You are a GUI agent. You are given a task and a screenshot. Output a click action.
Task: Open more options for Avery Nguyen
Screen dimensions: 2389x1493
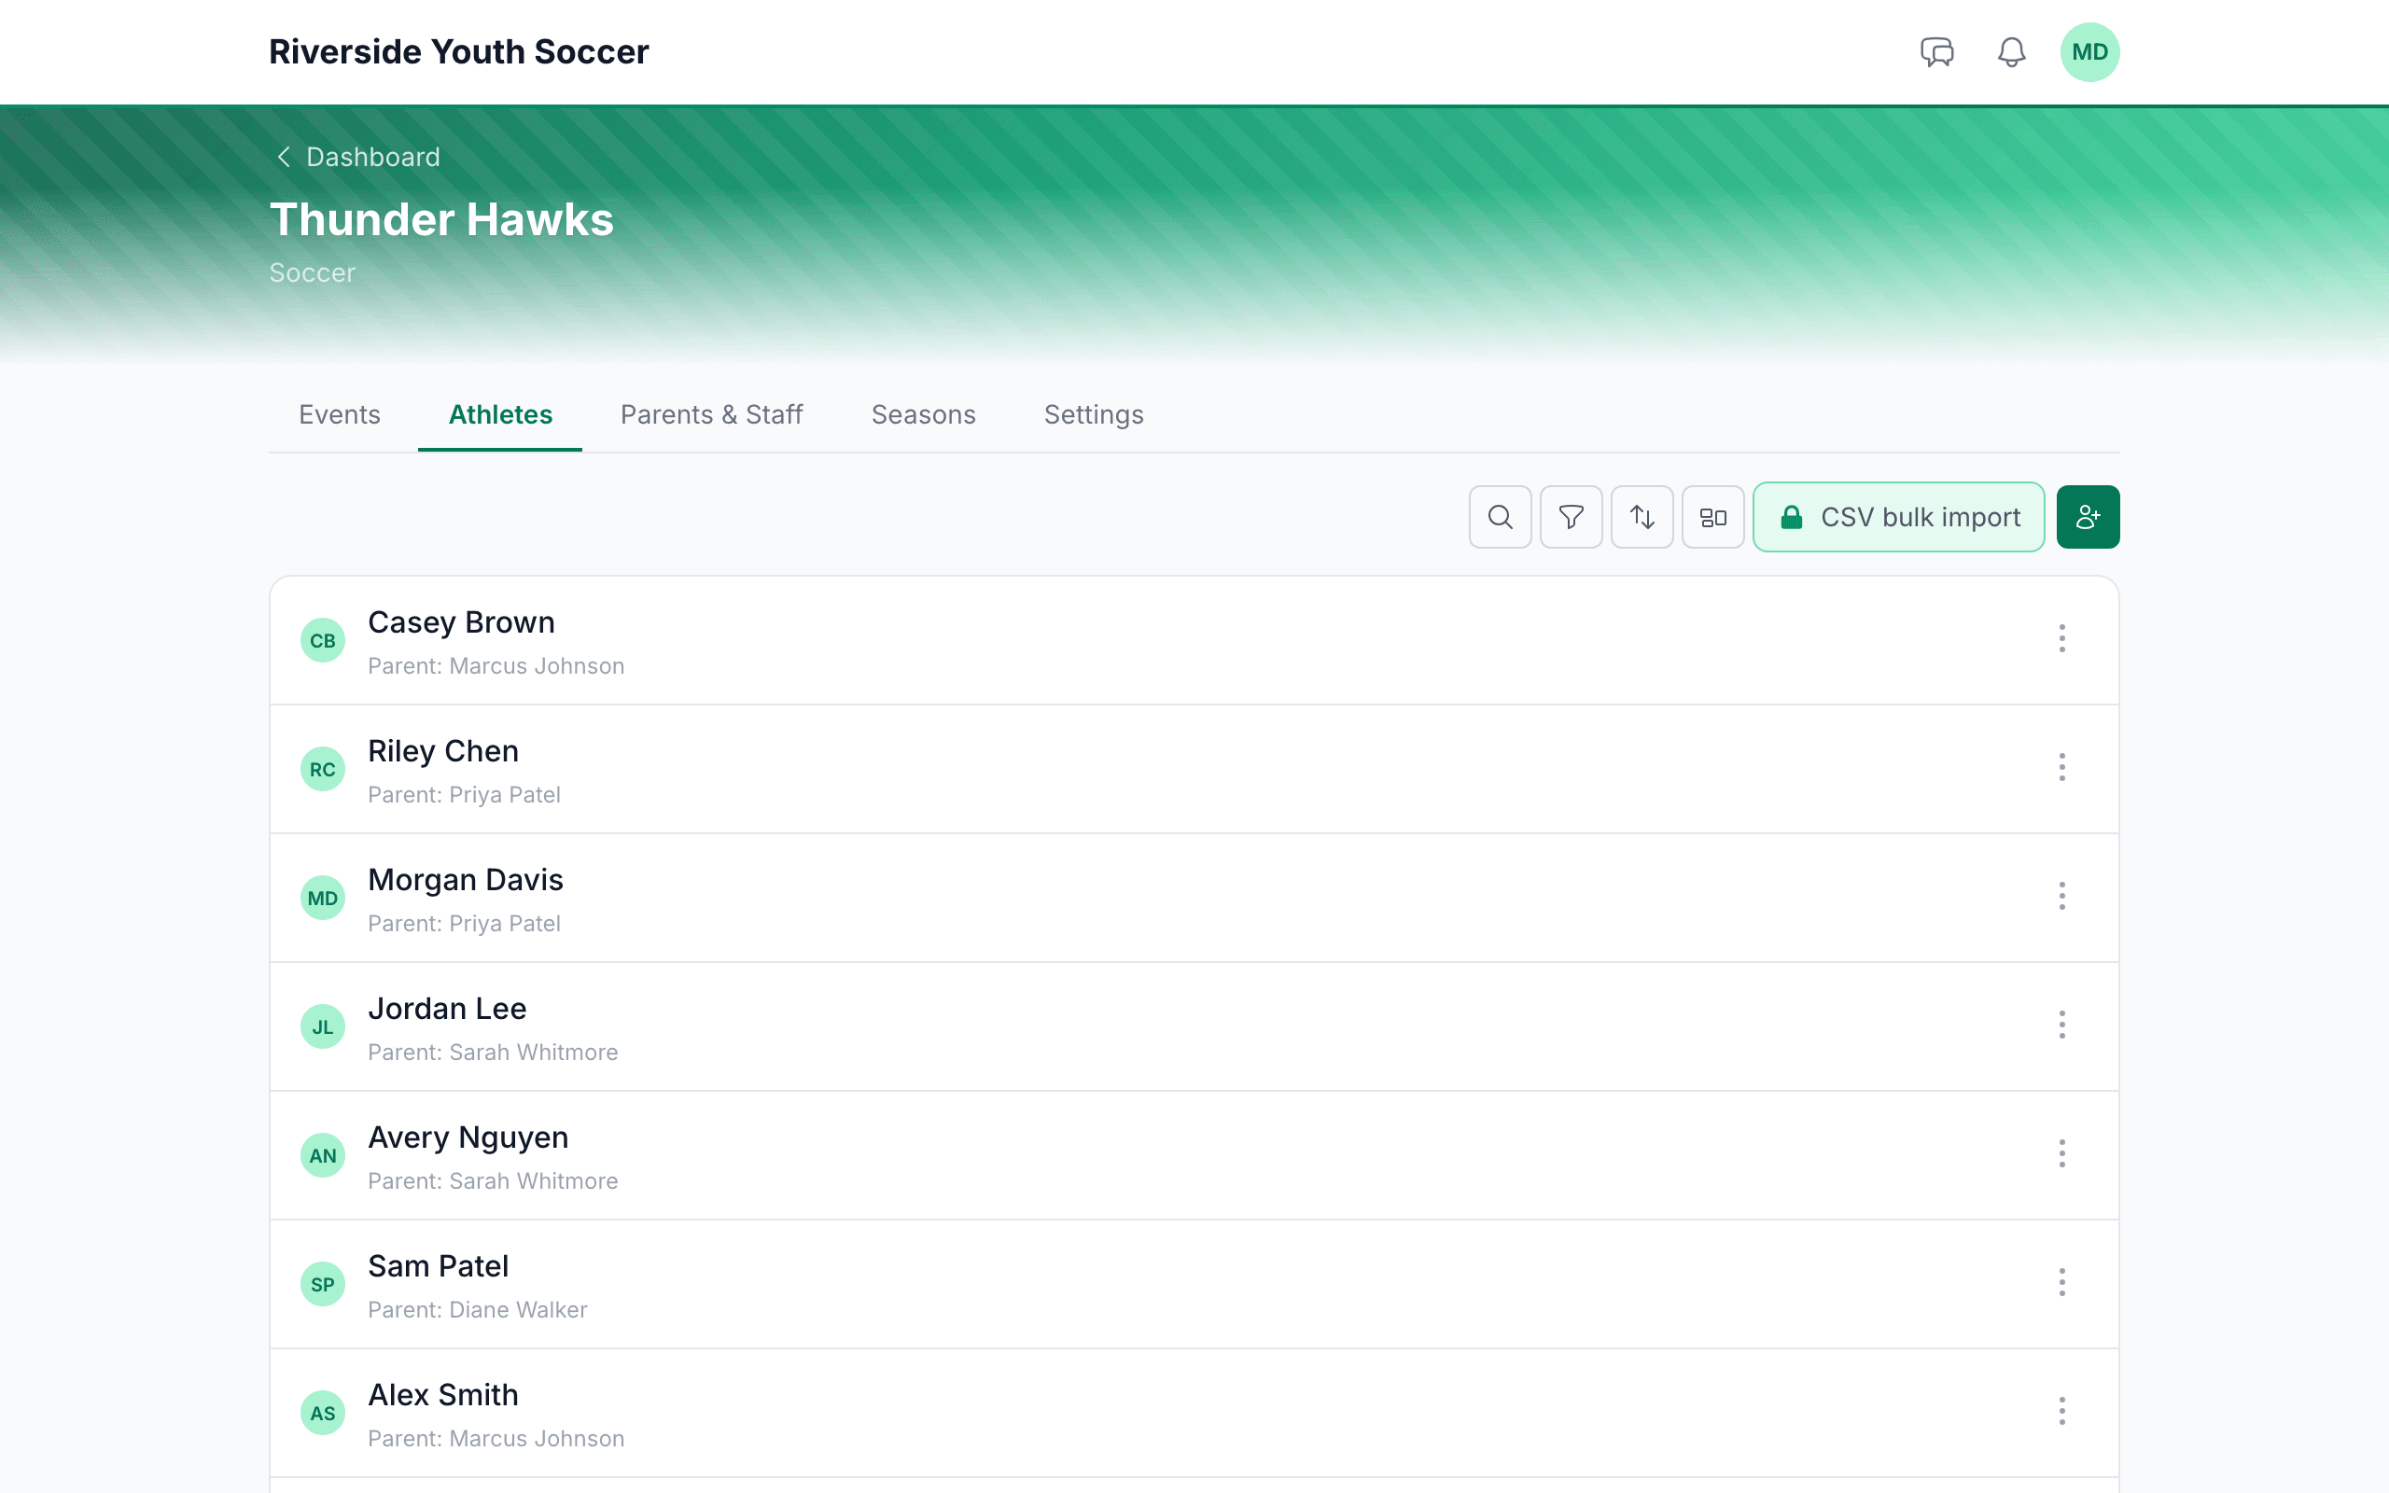coord(2061,1154)
